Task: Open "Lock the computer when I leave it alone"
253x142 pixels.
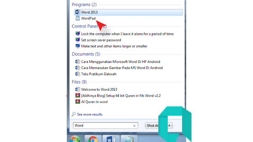Action: pos(127,34)
